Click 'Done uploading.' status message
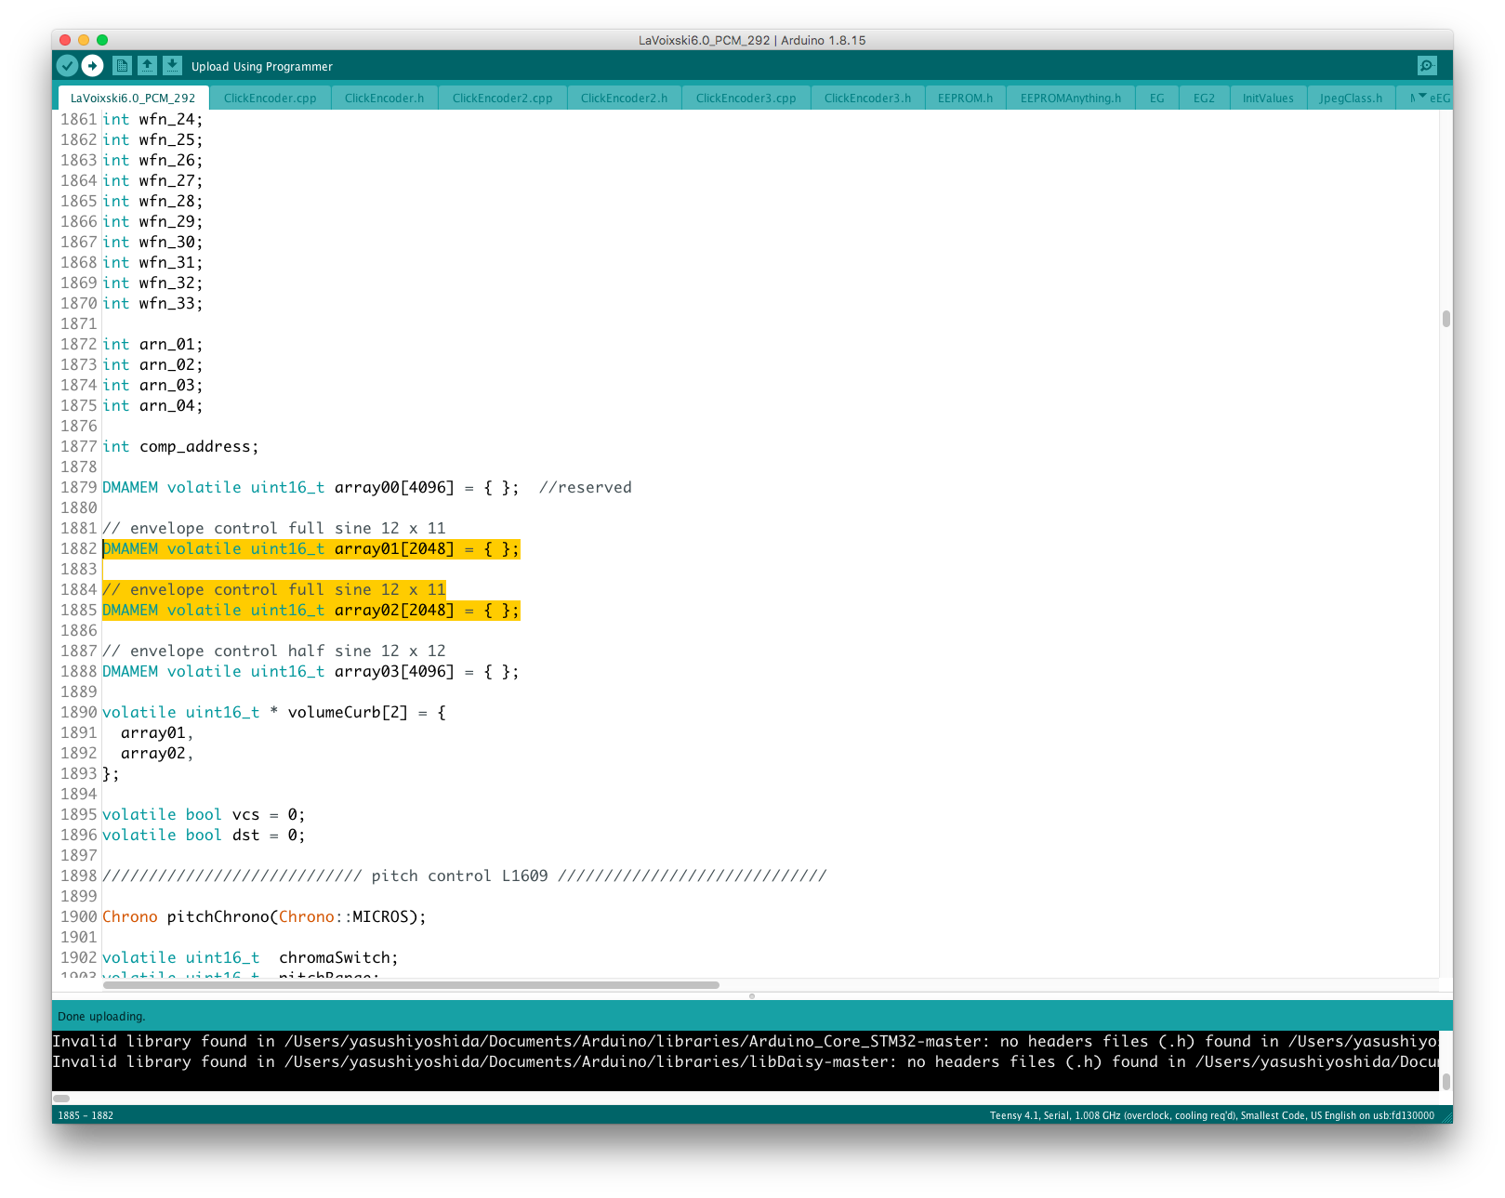Viewport: 1505px width, 1198px height. pos(101,1017)
